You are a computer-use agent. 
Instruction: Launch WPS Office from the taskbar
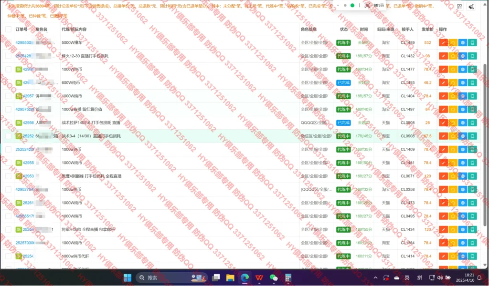coord(259,277)
